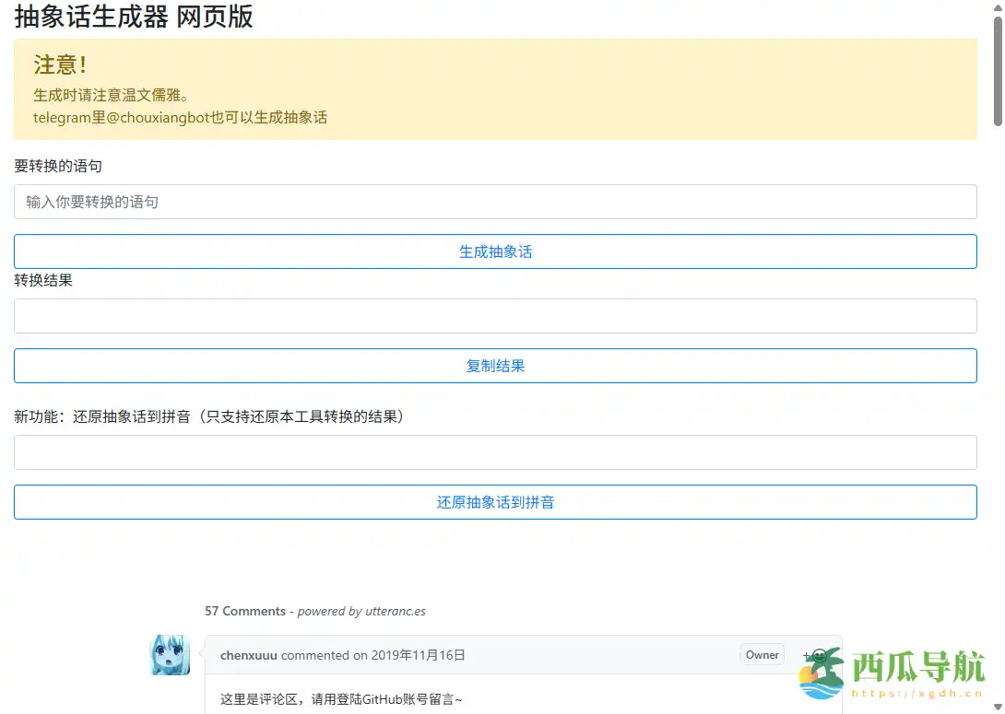This screenshot has height=714, width=1005.
Task: Click chenxuuu's anime avatar image
Action: [x=171, y=655]
